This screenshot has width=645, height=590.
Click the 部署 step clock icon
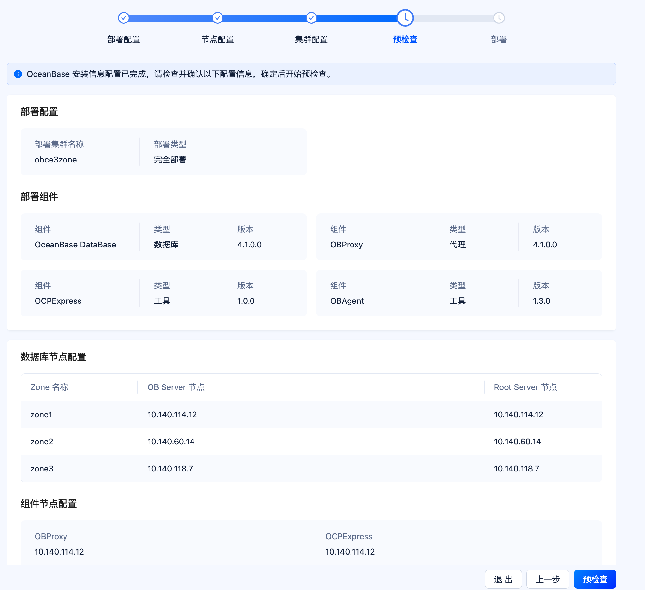point(499,18)
